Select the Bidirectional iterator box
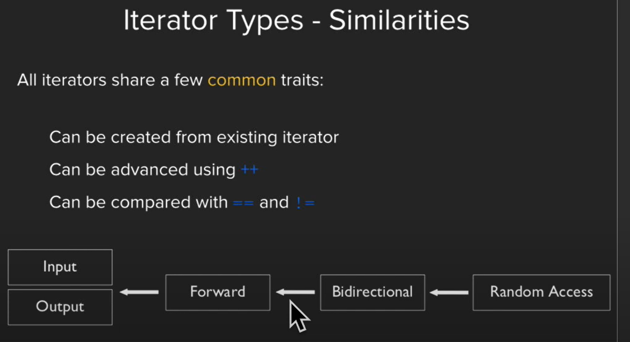This screenshot has height=342, width=630. (372, 292)
